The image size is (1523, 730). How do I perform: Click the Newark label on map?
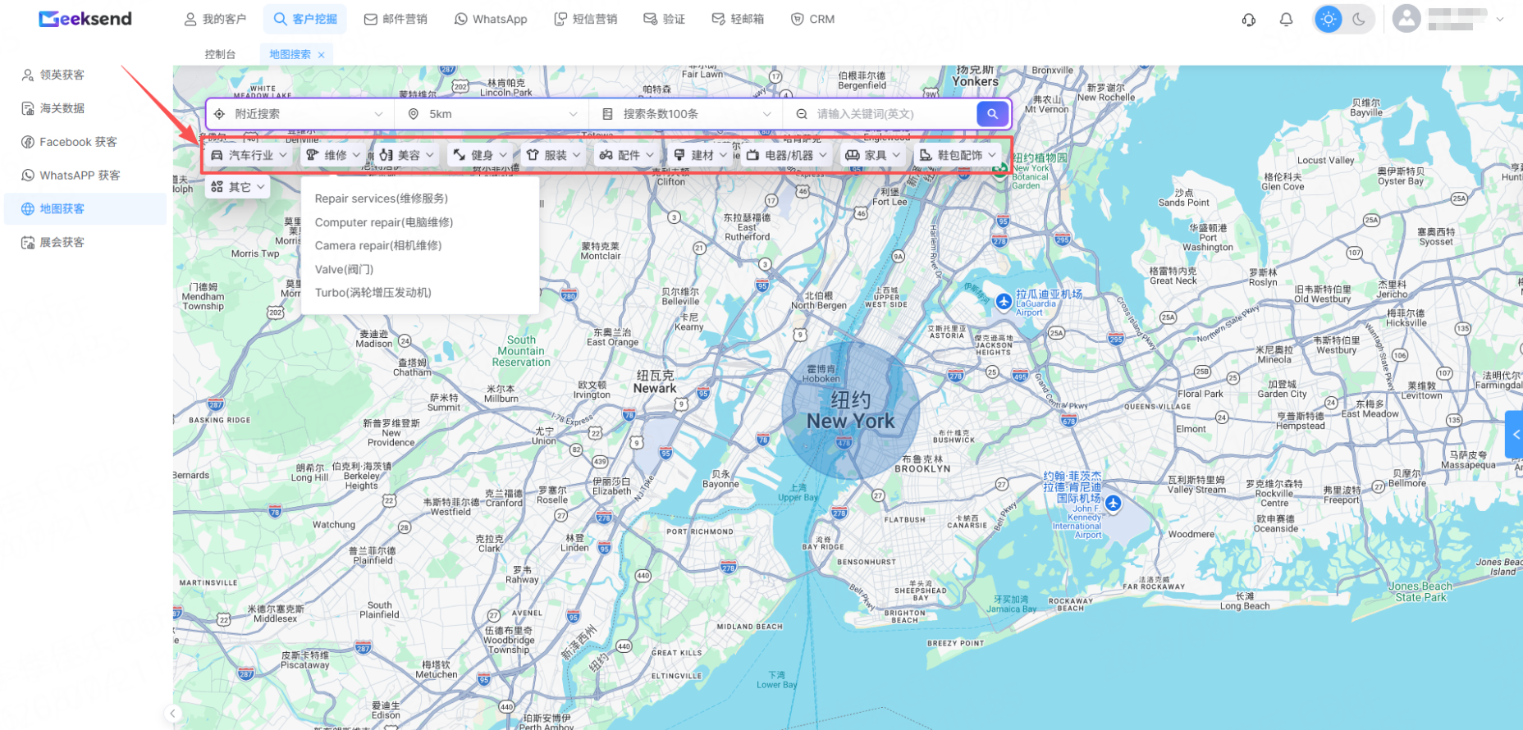[x=655, y=389]
